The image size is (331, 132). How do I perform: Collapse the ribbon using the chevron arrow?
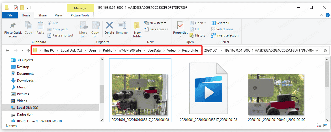[x=321, y=15]
